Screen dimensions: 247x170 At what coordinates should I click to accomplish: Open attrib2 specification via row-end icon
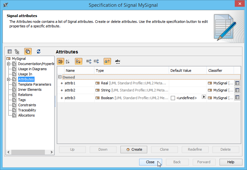click(x=237, y=90)
